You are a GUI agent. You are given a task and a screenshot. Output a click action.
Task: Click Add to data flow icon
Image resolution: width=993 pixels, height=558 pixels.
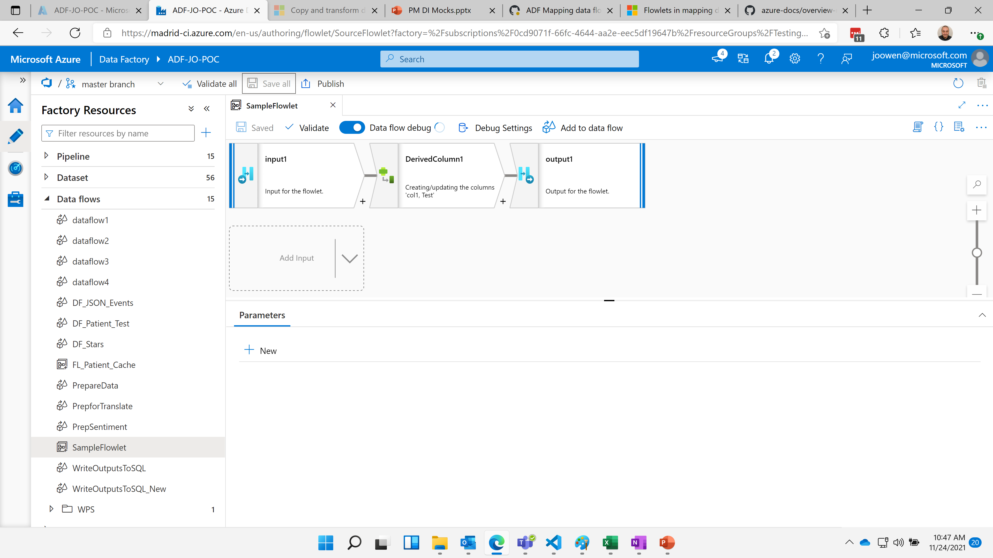coord(549,127)
